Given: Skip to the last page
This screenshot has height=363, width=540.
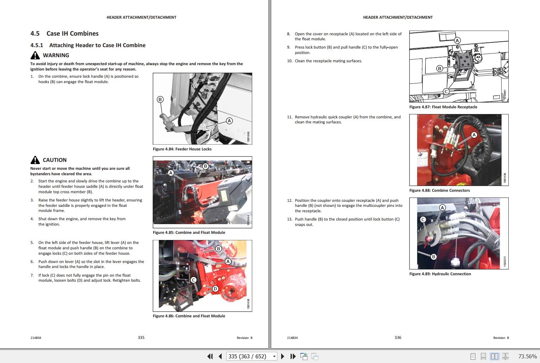Looking at the screenshot, I should click(x=293, y=356).
